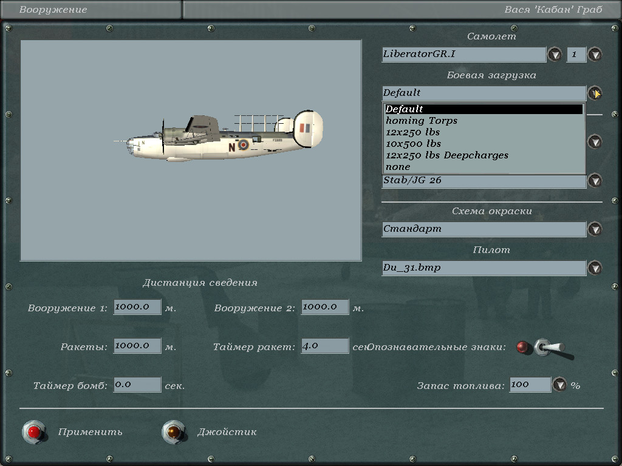
Task: Click the Джойстик label
Action: point(227,432)
